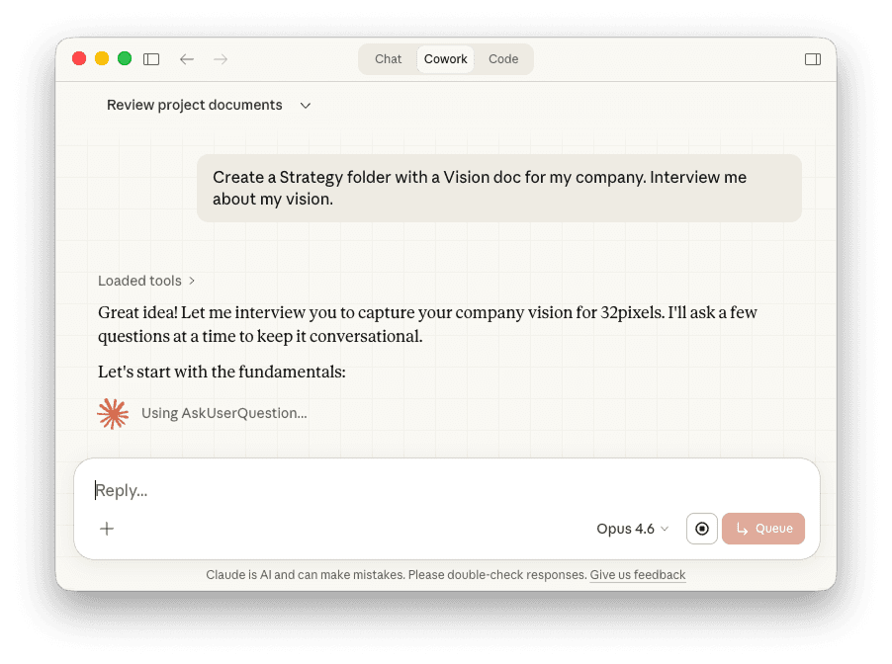This screenshot has width=892, height=664.
Task: Select the user's Strategy folder message bubble
Action: (x=499, y=188)
